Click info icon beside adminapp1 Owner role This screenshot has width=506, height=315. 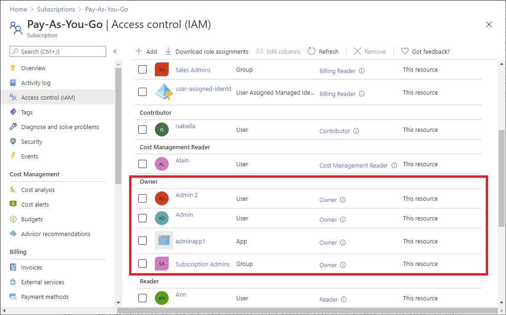pyautogui.click(x=343, y=242)
